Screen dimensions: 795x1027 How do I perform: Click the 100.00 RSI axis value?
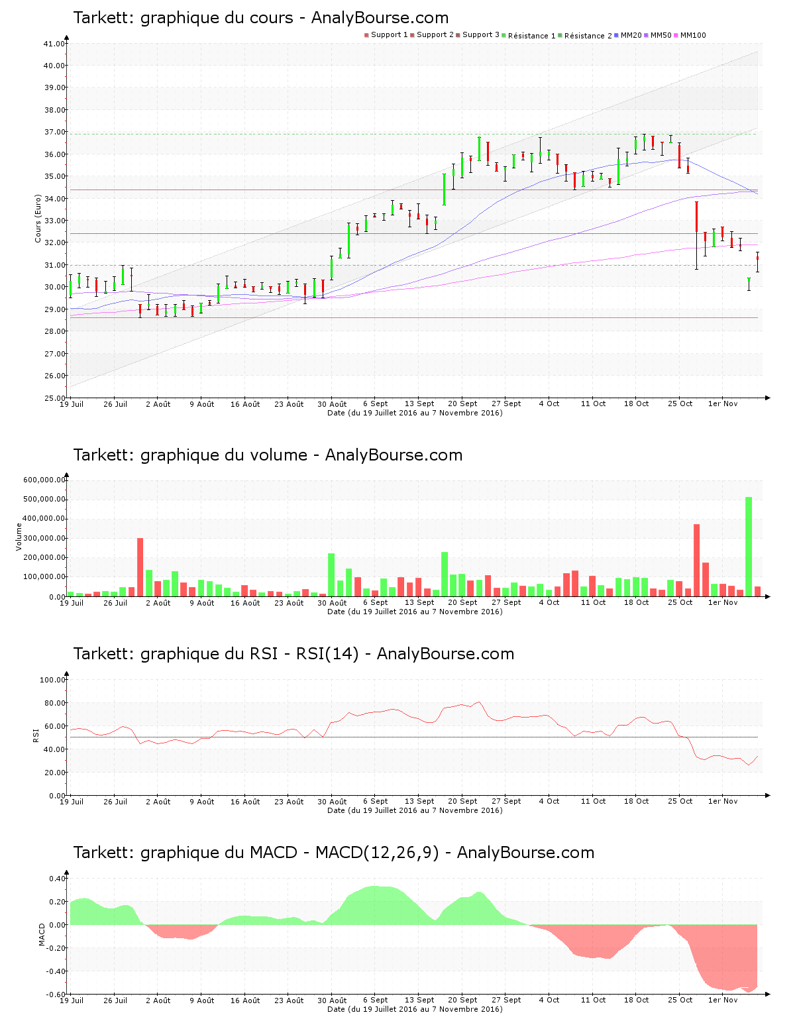pos(52,679)
